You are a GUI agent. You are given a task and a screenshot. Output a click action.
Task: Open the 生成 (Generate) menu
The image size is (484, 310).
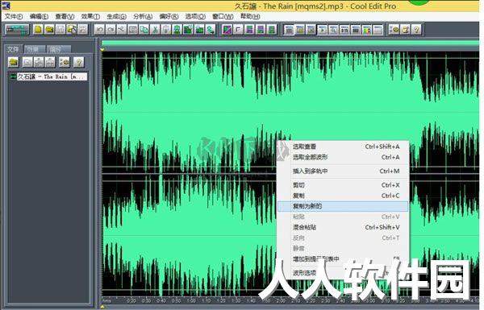tap(116, 16)
